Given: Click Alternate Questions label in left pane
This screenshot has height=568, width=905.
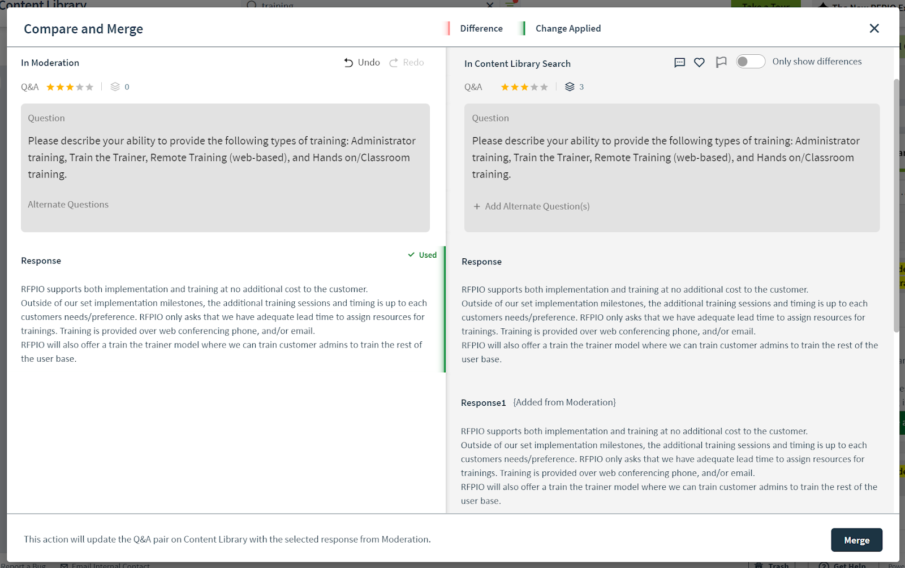Looking at the screenshot, I should 68,205.
